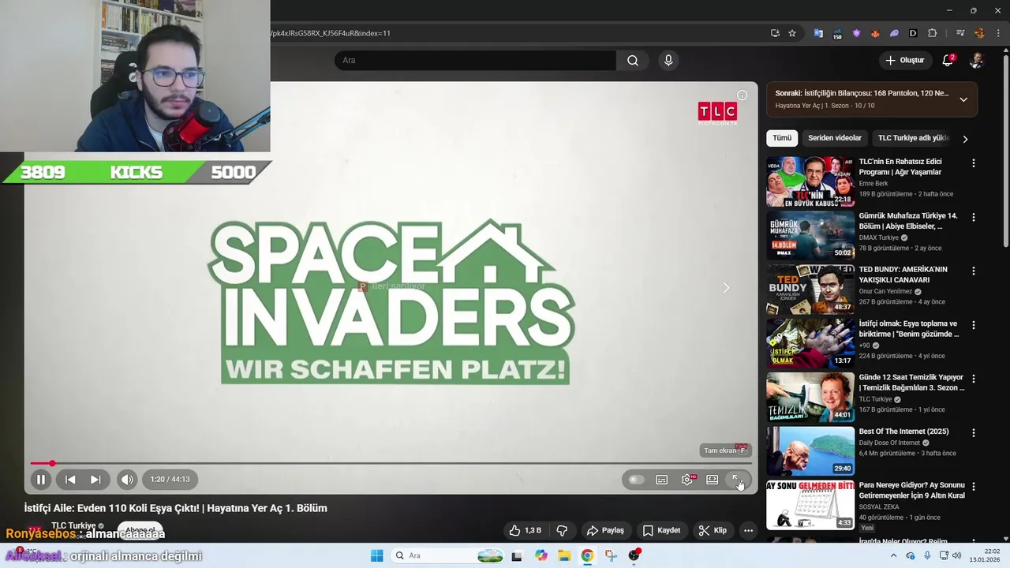Skip to next video in playlist
This screenshot has height=568, width=1010.
click(95, 479)
